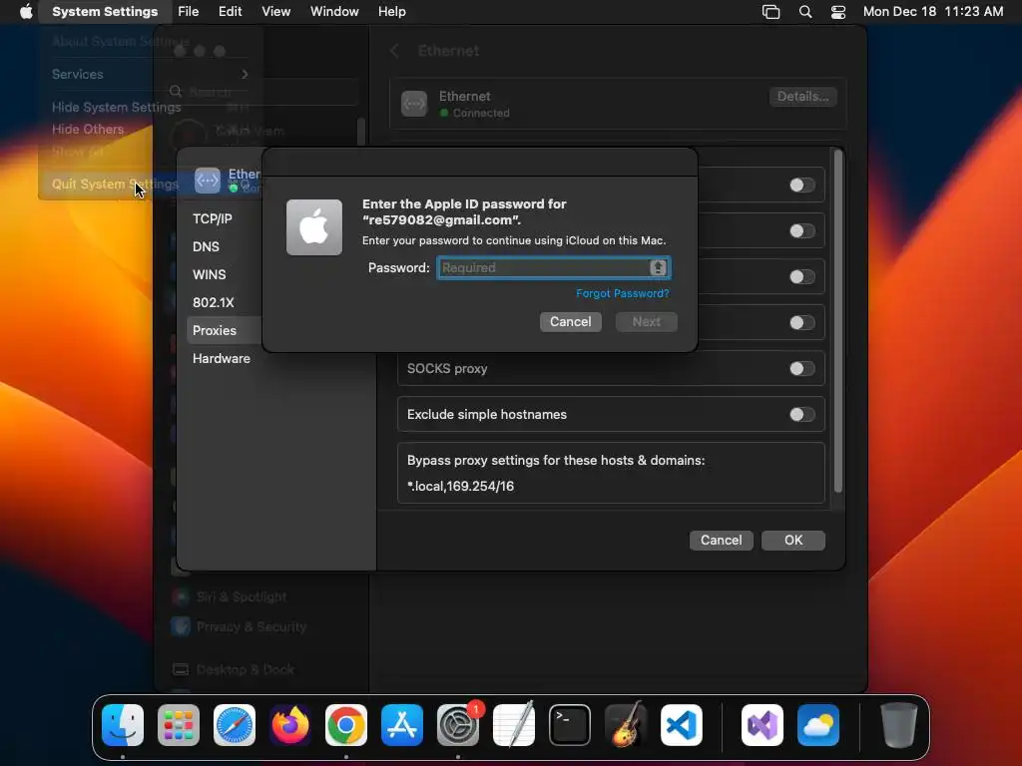
Task: Open the Weather app in Dock
Action: (818, 725)
